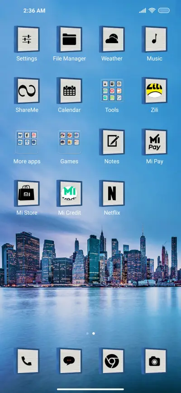181x393 pixels.
Task: Tap the "File Manager" label text
Action: point(69,59)
